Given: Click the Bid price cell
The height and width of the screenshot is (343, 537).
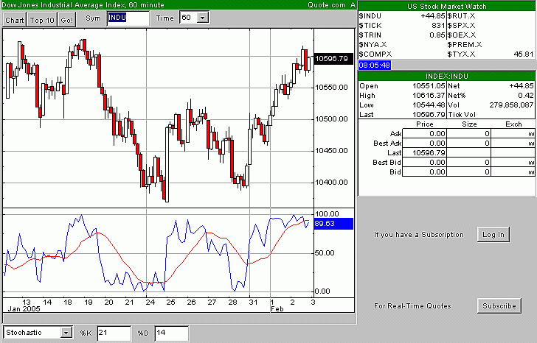Looking at the screenshot, I should [x=425, y=171].
